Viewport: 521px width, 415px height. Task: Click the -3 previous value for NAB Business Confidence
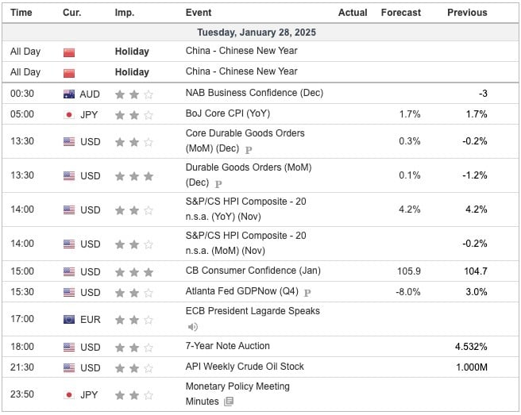483,94
